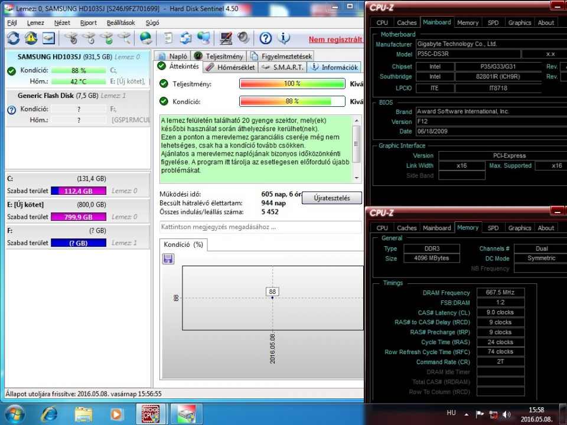Open About tab in upper CPU-Z window
Viewport: 567px width, 425px height.
pos(546,23)
